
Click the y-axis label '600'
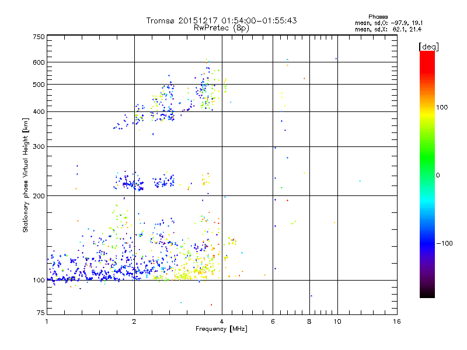(x=39, y=62)
